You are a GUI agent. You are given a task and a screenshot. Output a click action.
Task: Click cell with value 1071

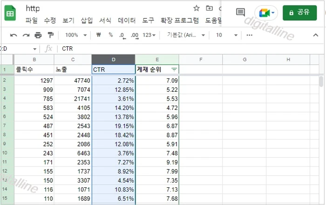[x=73, y=190]
